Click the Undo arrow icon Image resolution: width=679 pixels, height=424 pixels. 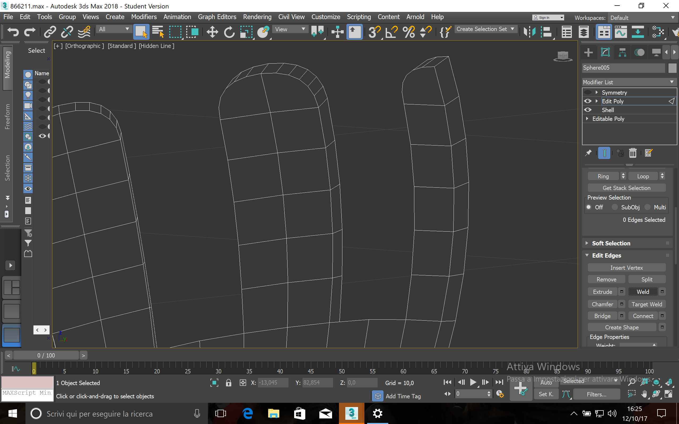pos(13,32)
